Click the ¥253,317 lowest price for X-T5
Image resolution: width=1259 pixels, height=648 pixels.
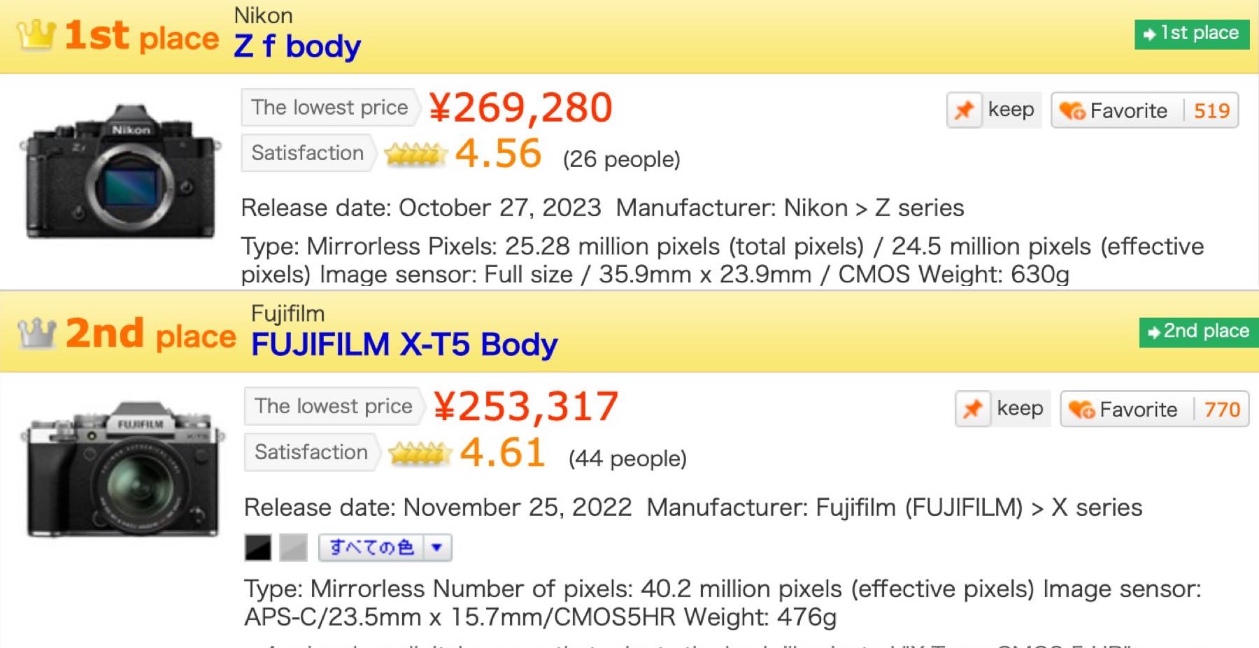(526, 406)
